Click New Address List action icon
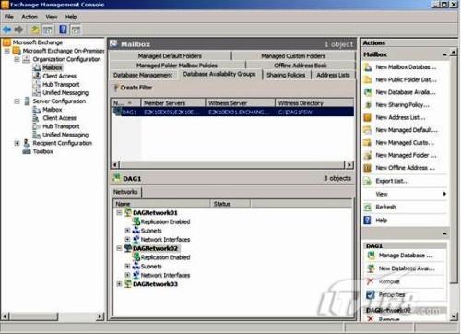This screenshot has height=334, width=461. click(x=368, y=117)
